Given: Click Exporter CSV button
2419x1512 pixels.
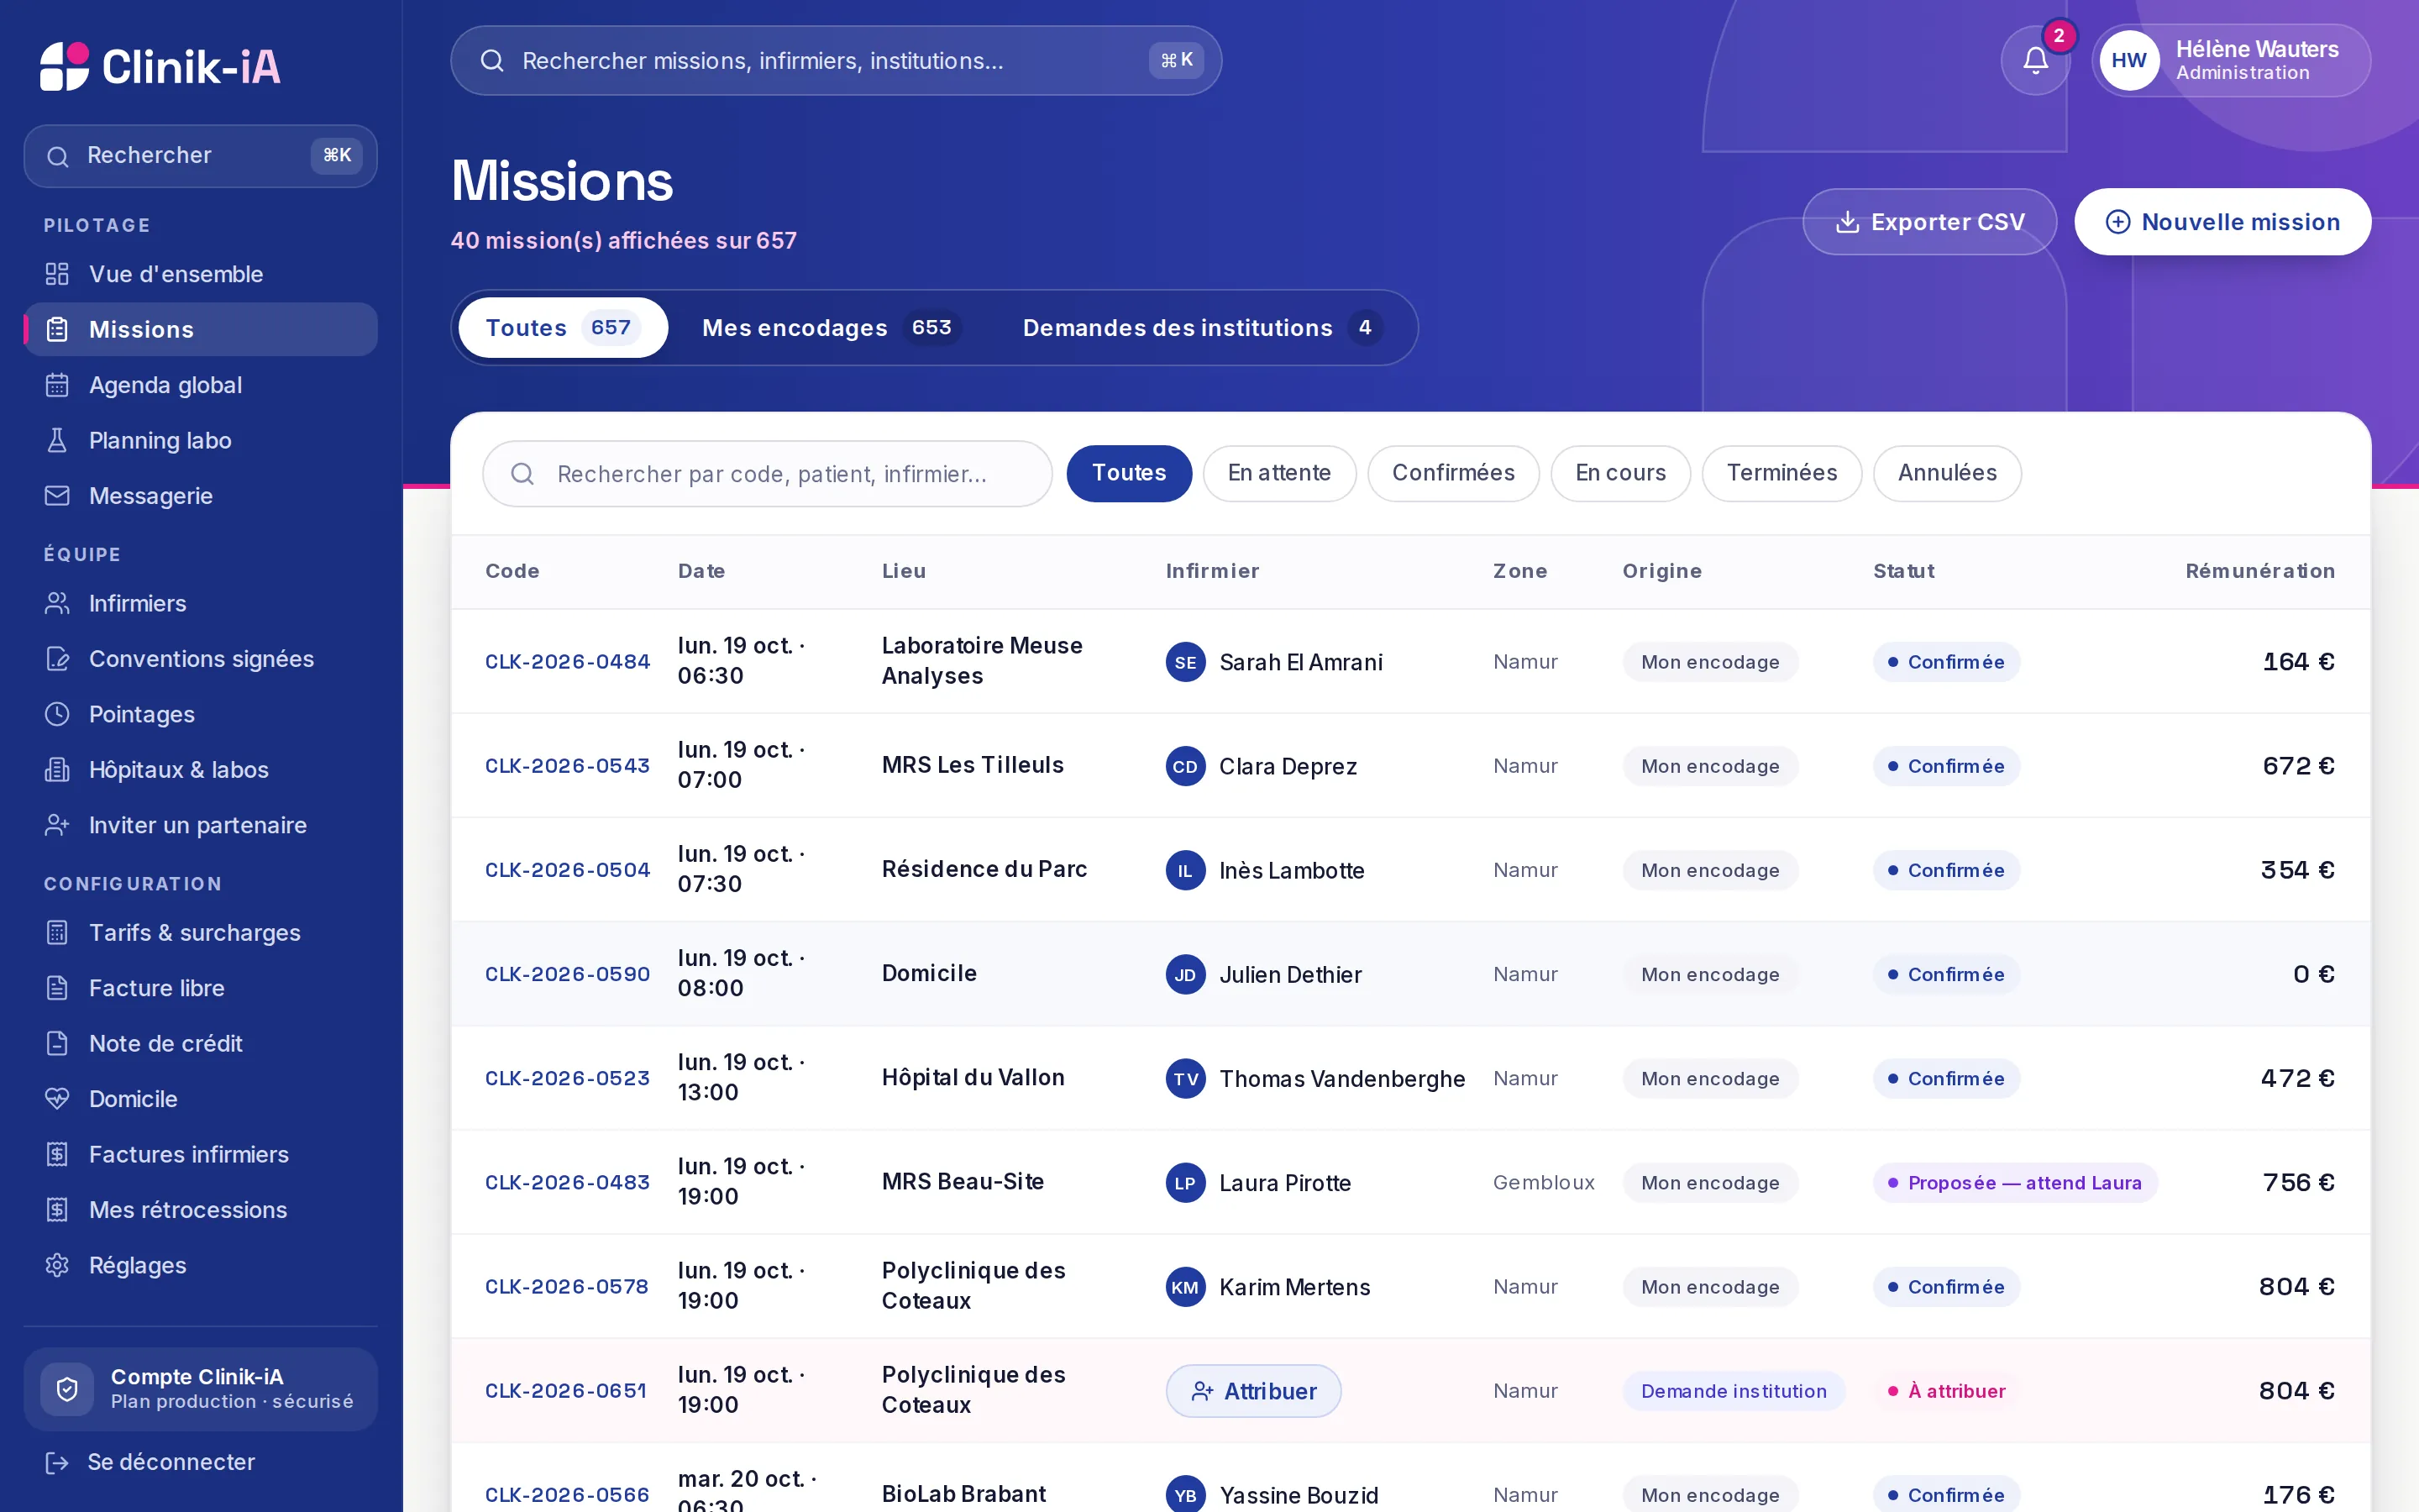Looking at the screenshot, I should [1929, 222].
